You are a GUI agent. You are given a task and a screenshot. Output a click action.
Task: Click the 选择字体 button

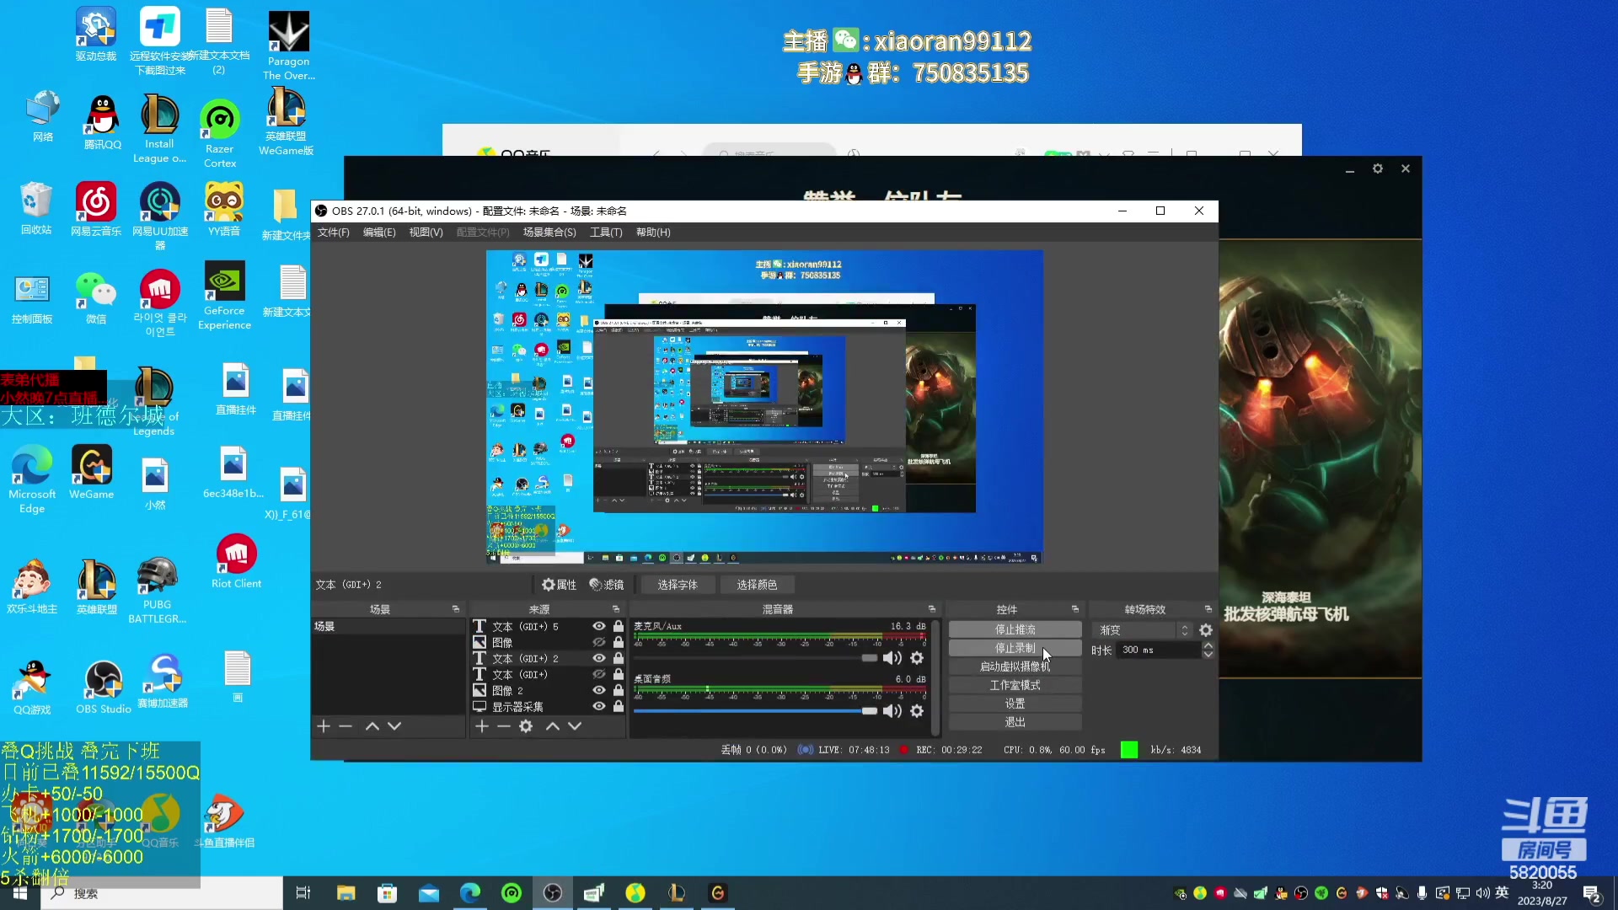click(x=678, y=585)
